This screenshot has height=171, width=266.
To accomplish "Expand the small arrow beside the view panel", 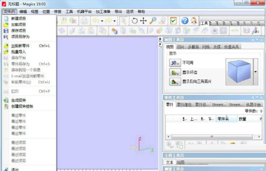I will click(x=160, y=44).
